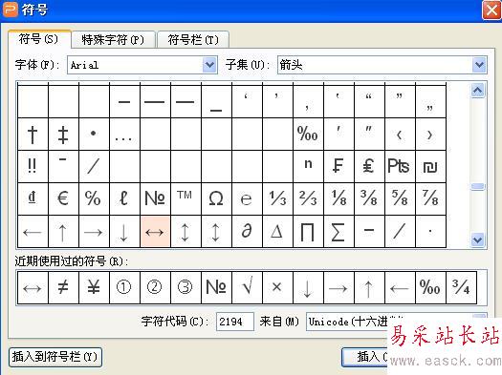The height and width of the screenshot is (375, 502).
Task: Switch to the 符号(S) tab
Action: click(x=39, y=39)
